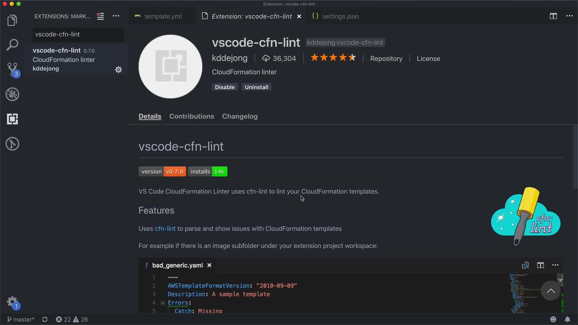Viewport: 578px width, 325px height.
Task: Open the Debug view icon
Action: click(x=12, y=94)
